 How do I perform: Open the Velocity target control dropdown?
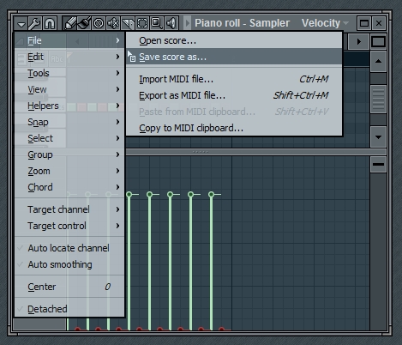click(x=325, y=23)
